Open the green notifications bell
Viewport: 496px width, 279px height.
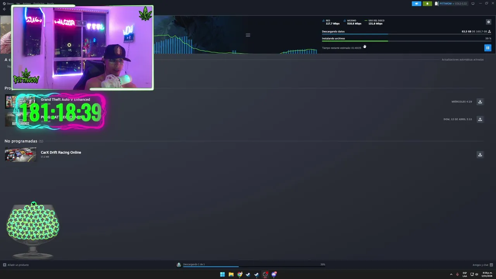427,3
